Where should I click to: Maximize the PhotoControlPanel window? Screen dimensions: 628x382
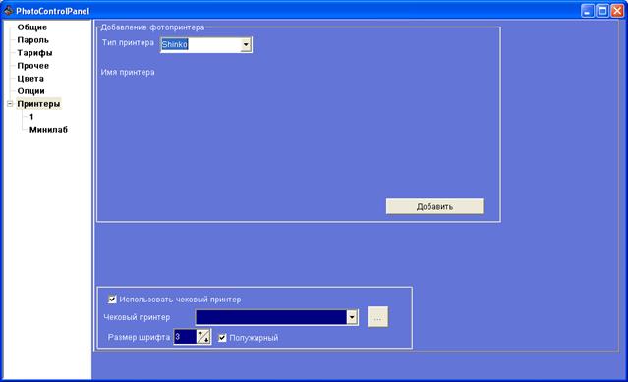click(602, 11)
